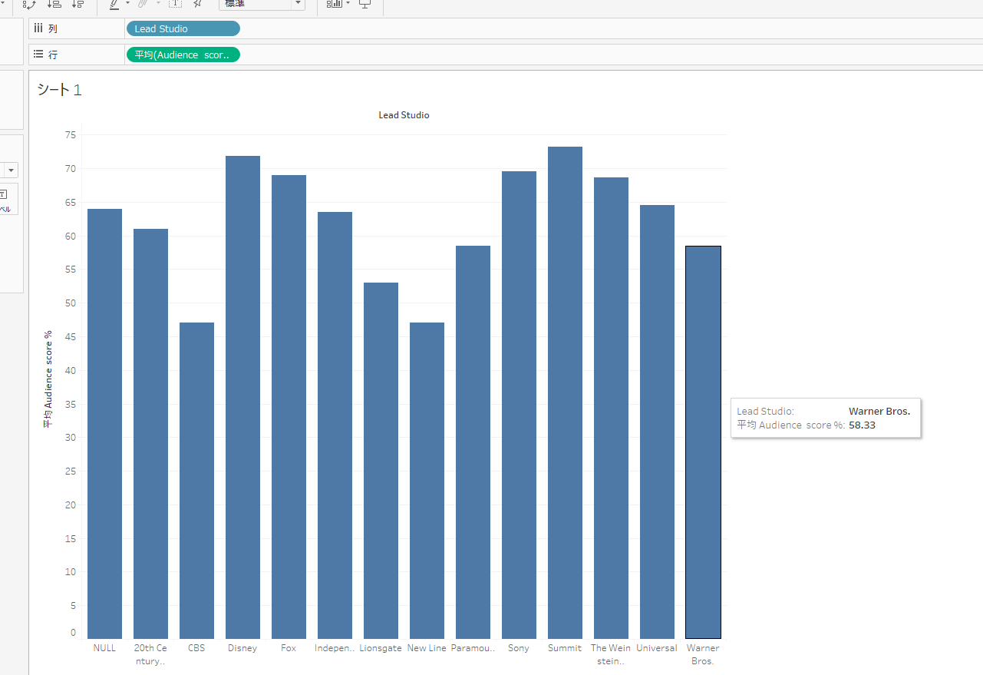
Task: Click the CBS axis label
Action: pos(196,648)
